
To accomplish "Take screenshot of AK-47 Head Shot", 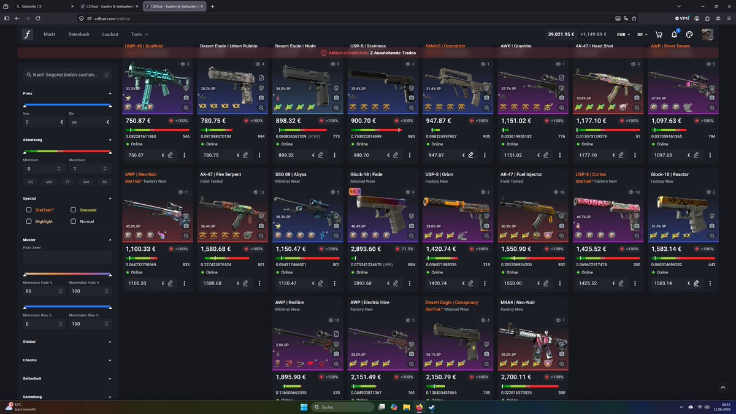I will click(637, 98).
